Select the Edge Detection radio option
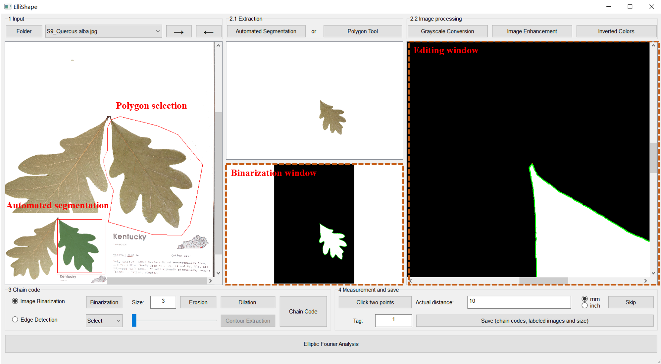 tap(15, 320)
